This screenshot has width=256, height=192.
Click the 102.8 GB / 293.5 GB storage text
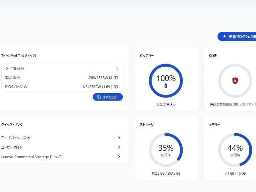point(166,173)
